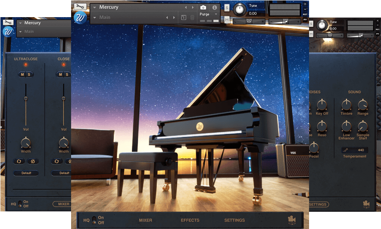Click the Range knob

pos(363,105)
